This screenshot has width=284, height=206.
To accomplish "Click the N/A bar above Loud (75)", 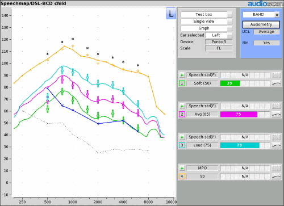I will pyautogui.click(x=245, y=137).
